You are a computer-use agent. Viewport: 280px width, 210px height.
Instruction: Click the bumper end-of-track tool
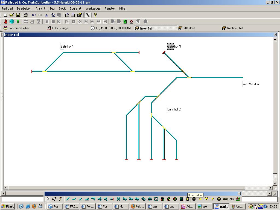coord(112,199)
